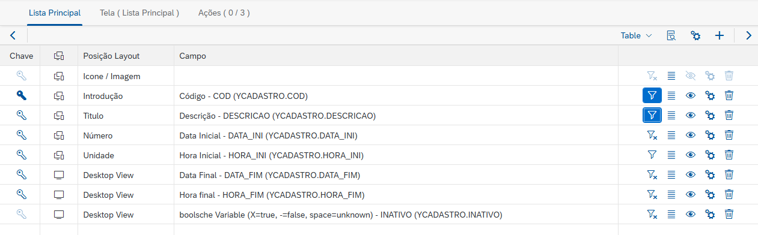Click the left chevron navigation arrow
The width and height of the screenshot is (758, 235).
point(13,35)
